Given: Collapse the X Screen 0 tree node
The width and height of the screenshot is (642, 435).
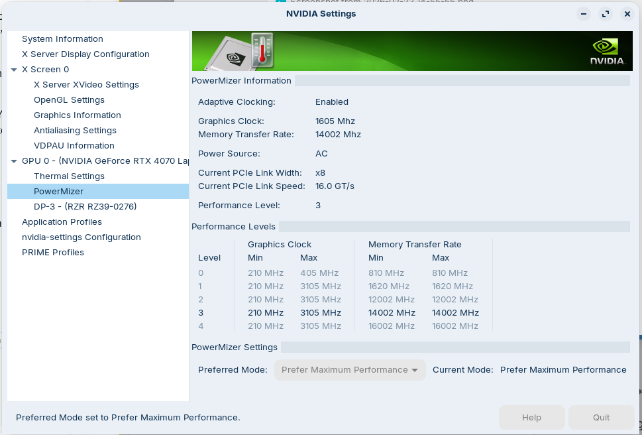Looking at the screenshot, I should 14,70.
